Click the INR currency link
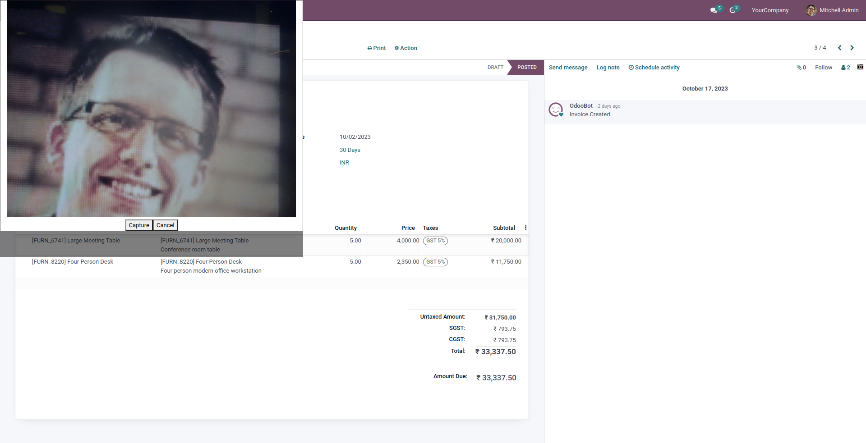Screen dimensions: 866x443 [x=344, y=163]
